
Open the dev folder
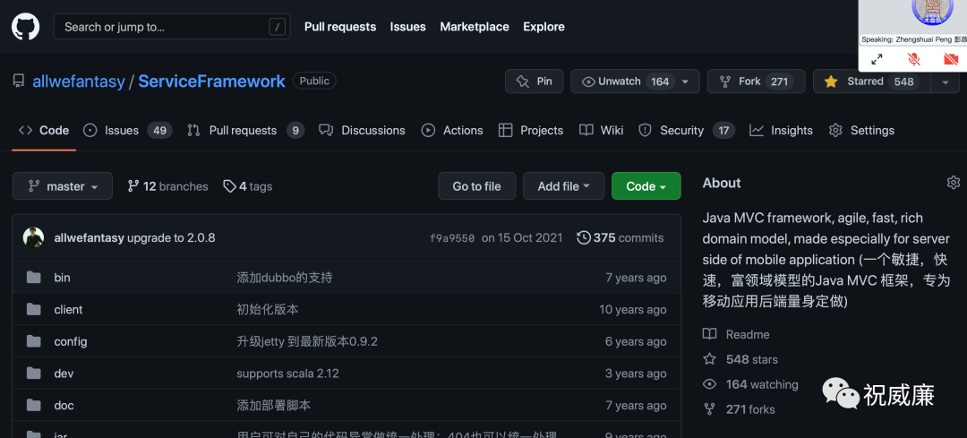click(64, 374)
